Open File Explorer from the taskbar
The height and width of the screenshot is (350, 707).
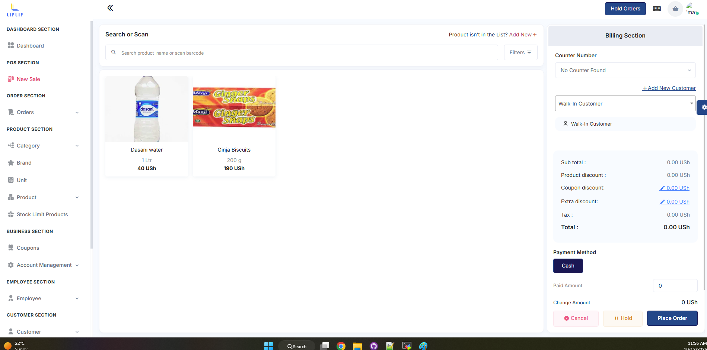[x=357, y=346]
